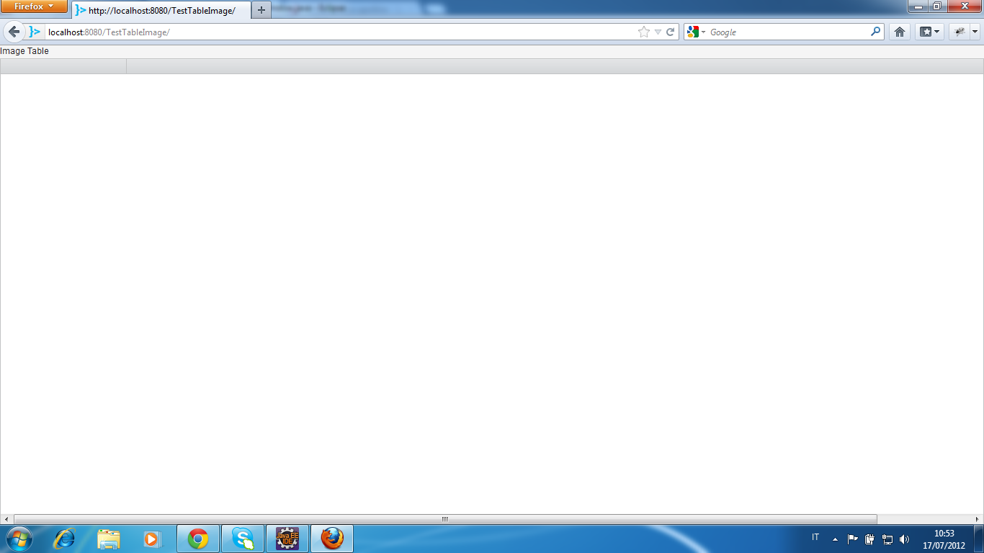Open Google Chrome from the taskbar
Viewport: 984px width, 553px height.
[198, 539]
